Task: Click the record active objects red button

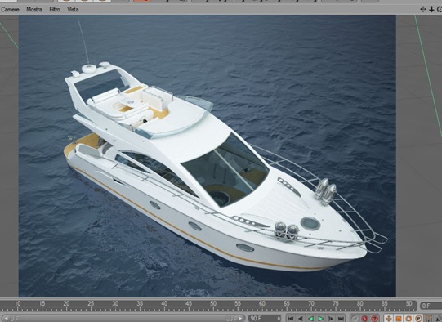Action: click(x=364, y=319)
